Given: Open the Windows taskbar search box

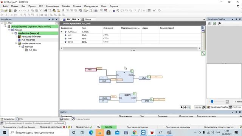Looking at the screenshot, I should coord(39,133).
